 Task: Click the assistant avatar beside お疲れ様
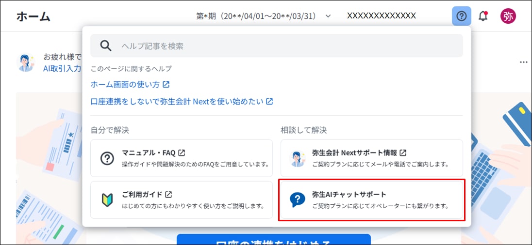26,63
